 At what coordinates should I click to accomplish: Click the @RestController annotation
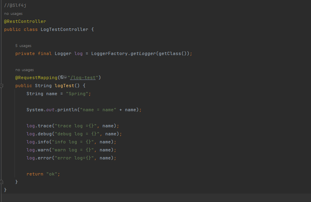tap(25, 21)
